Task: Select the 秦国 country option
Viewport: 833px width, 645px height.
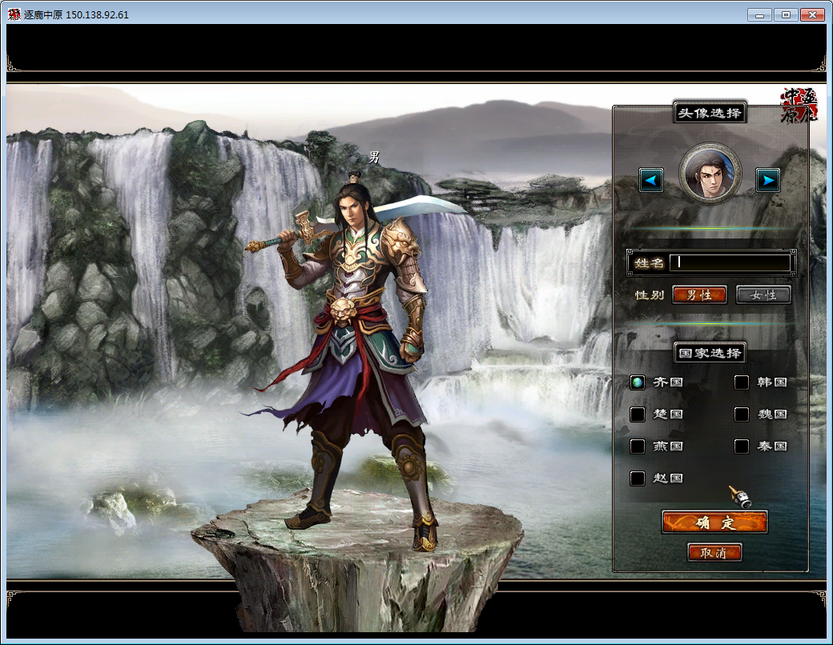Action: pos(742,447)
